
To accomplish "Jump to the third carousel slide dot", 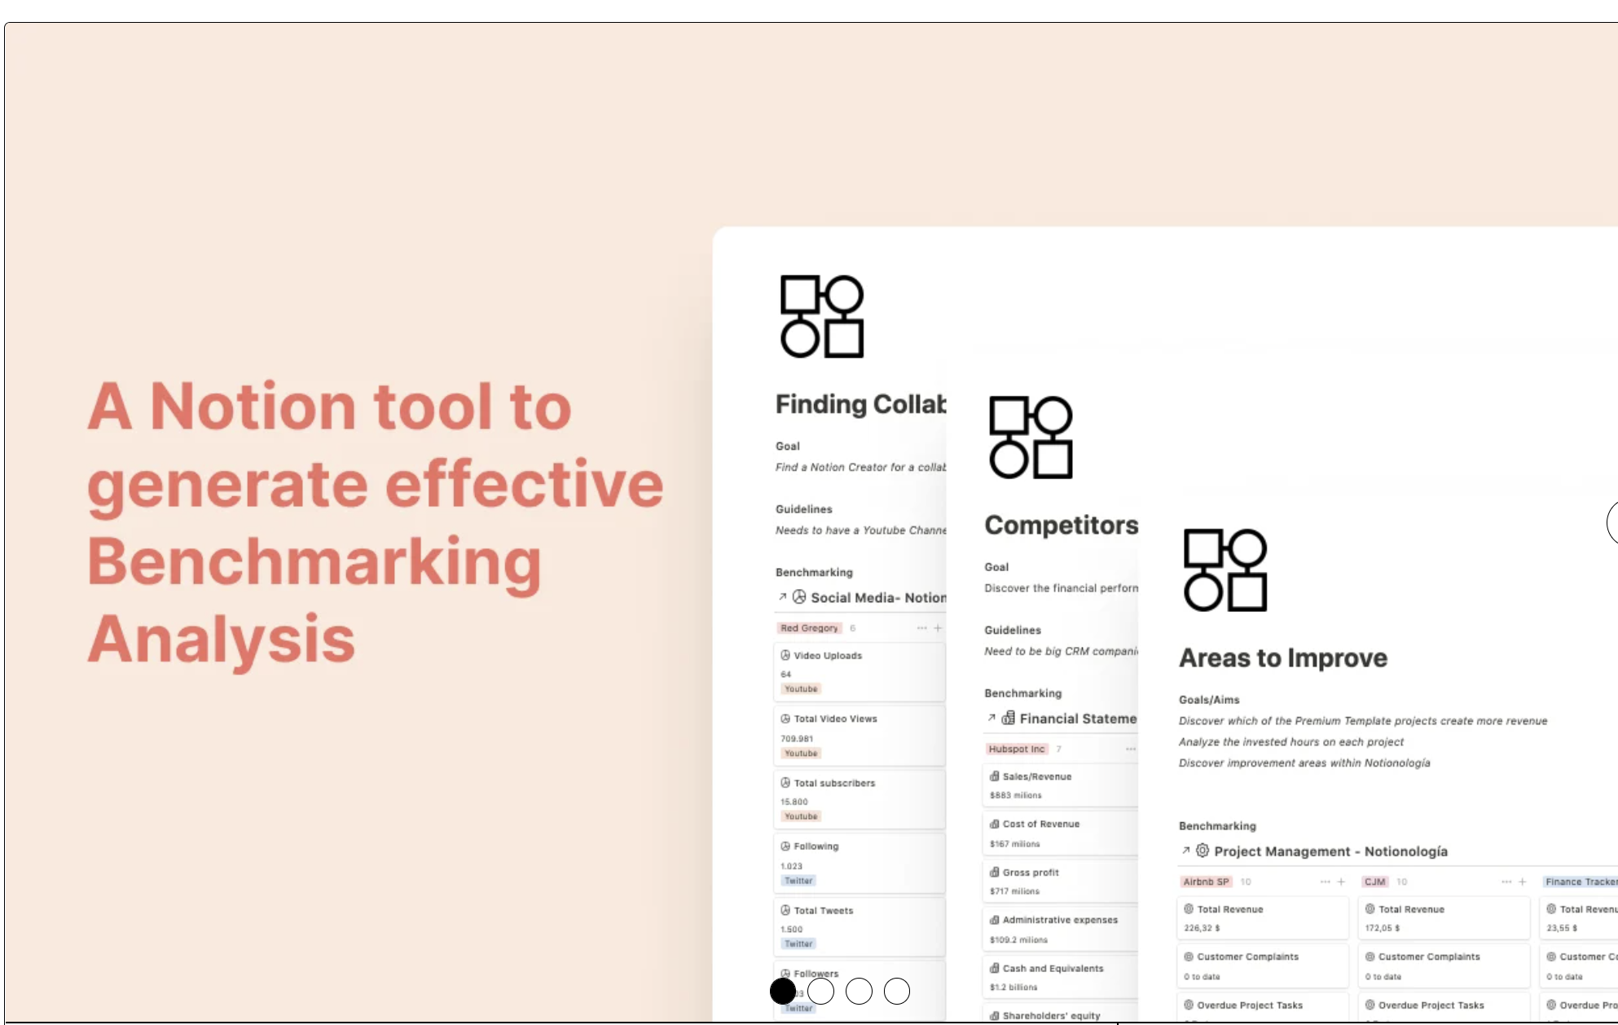I will click(859, 991).
